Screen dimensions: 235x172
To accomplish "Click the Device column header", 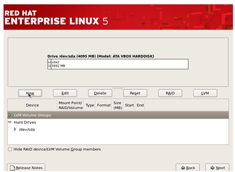I will coord(32,105).
